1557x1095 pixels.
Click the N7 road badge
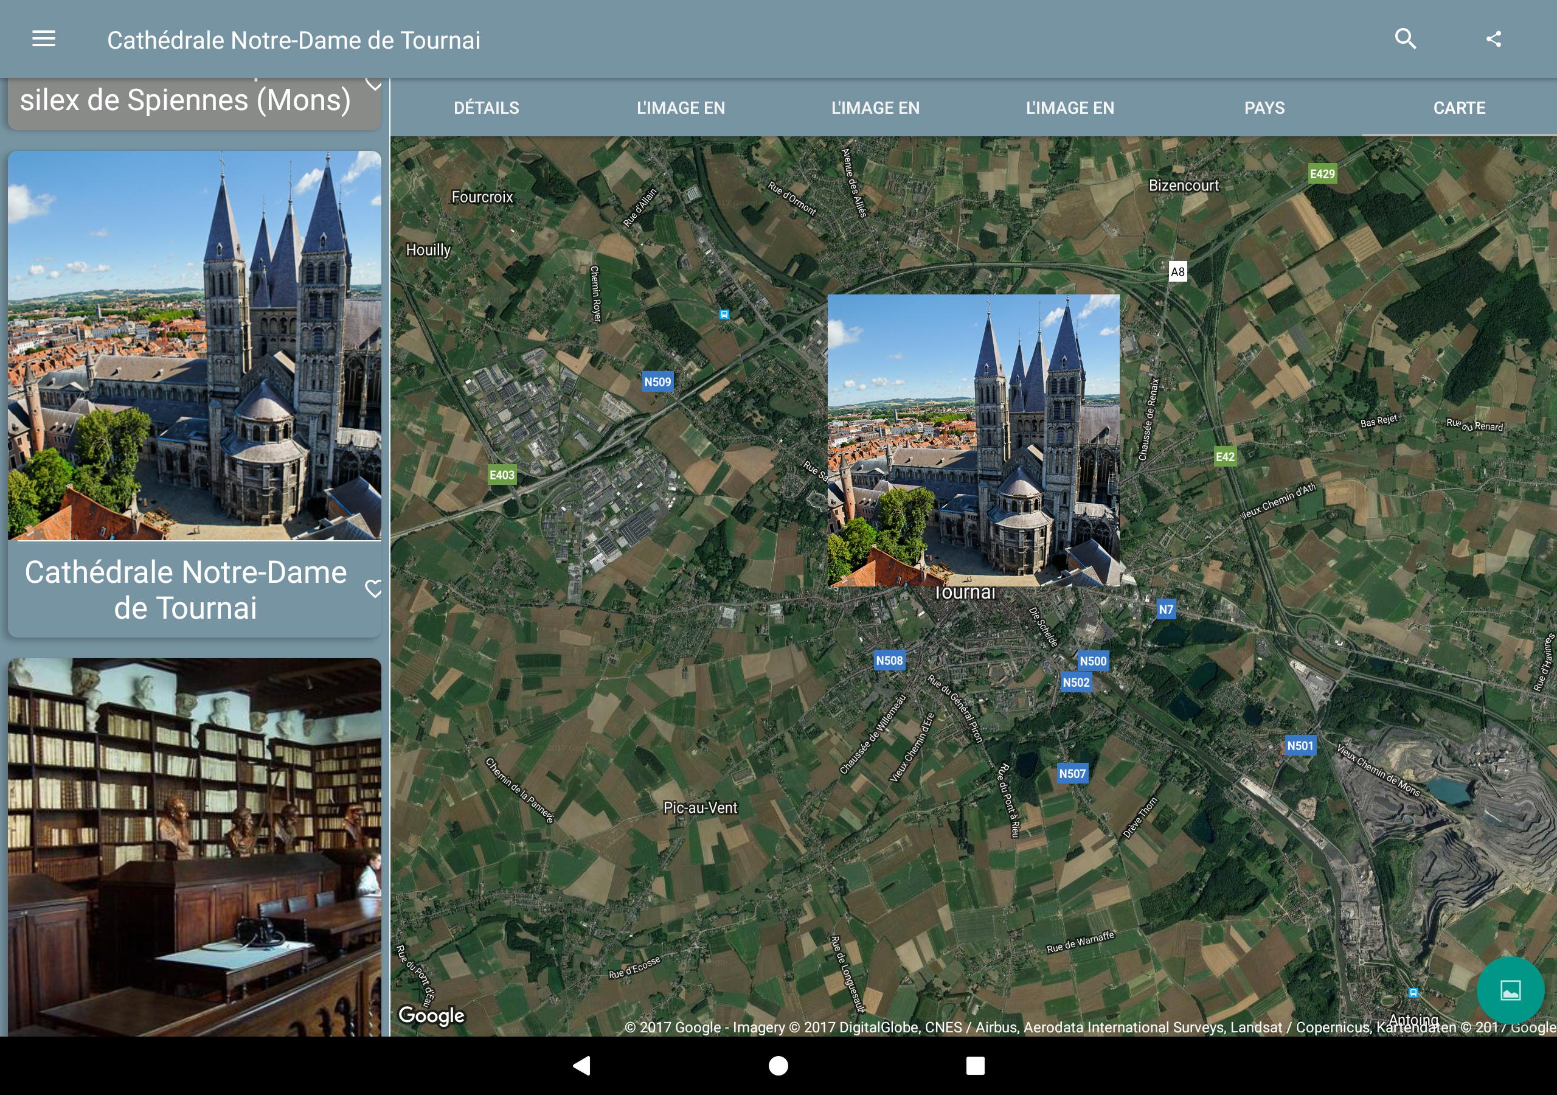coord(1165,609)
